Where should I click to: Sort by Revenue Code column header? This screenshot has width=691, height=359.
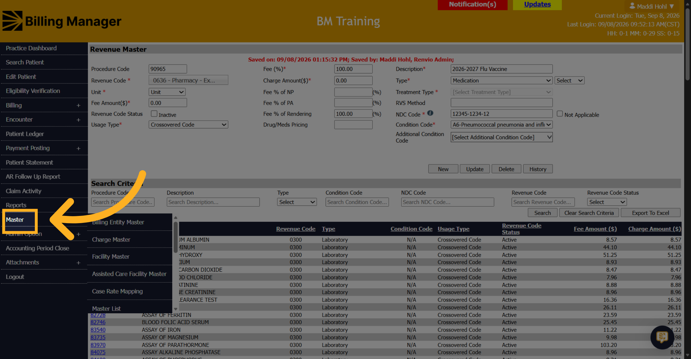click(x=296, y=229)
